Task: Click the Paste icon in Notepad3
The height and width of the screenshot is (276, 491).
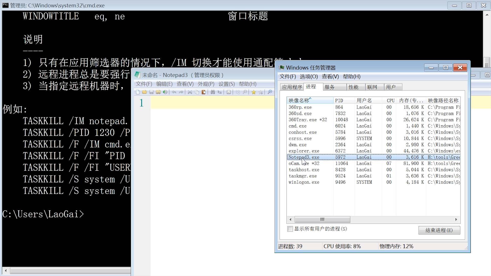Action: point(204,92)
